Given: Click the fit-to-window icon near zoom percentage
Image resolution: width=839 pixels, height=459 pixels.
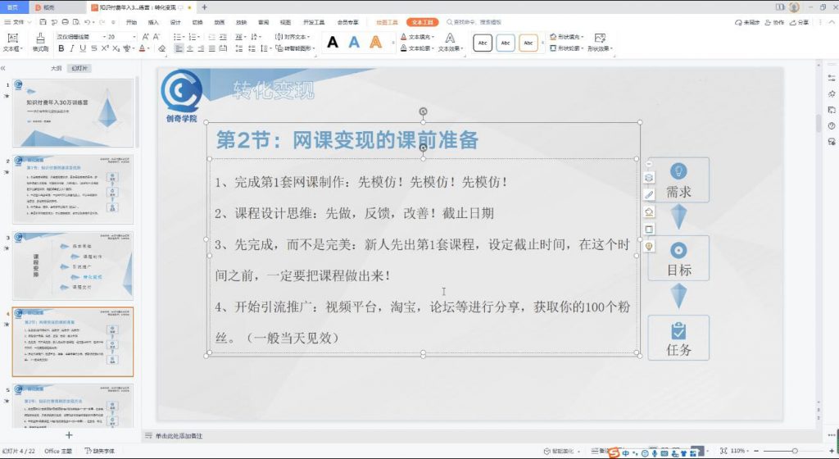Looking at the screenshot, I should (723, 451).
